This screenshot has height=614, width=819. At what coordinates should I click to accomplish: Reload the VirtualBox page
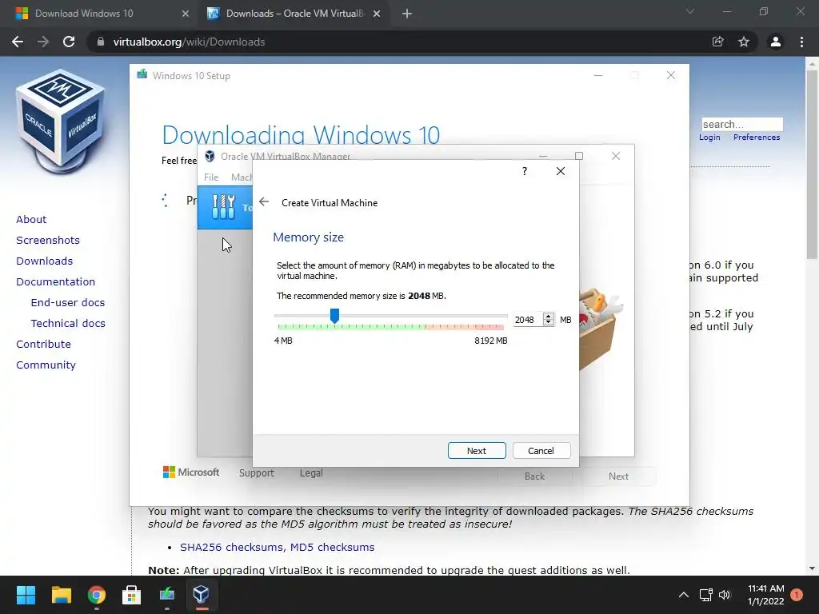69,42
